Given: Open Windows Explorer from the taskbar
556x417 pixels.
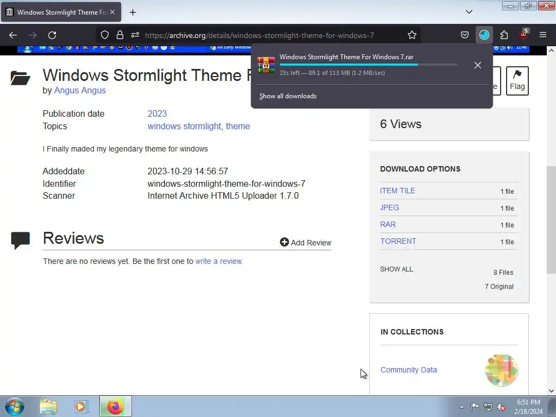Looking at the screenshot, I should [48, 407].
